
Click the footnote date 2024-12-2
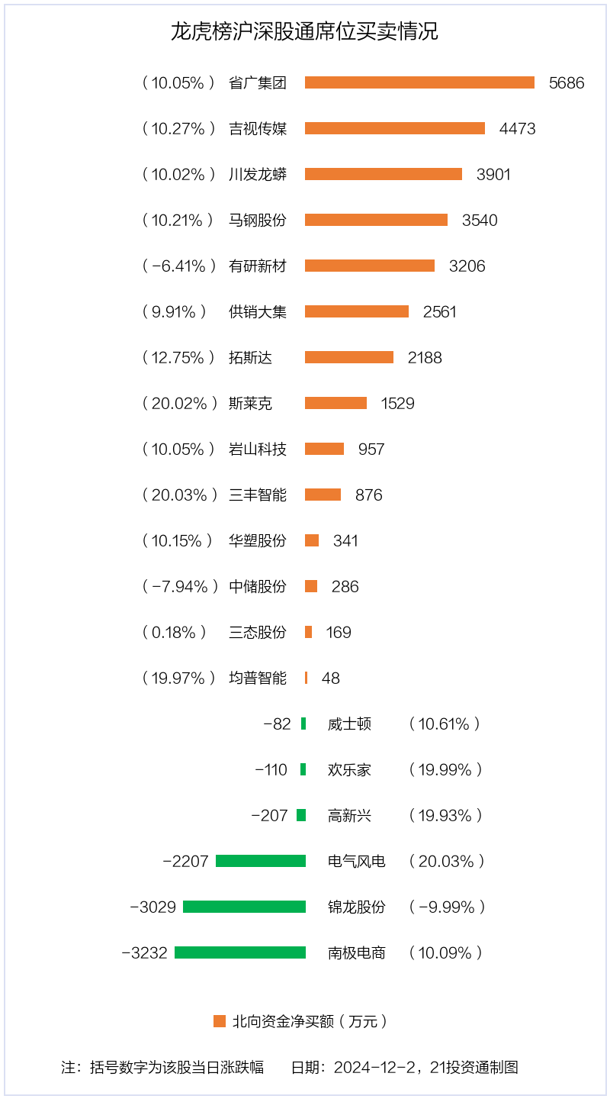coord(377,1067)
